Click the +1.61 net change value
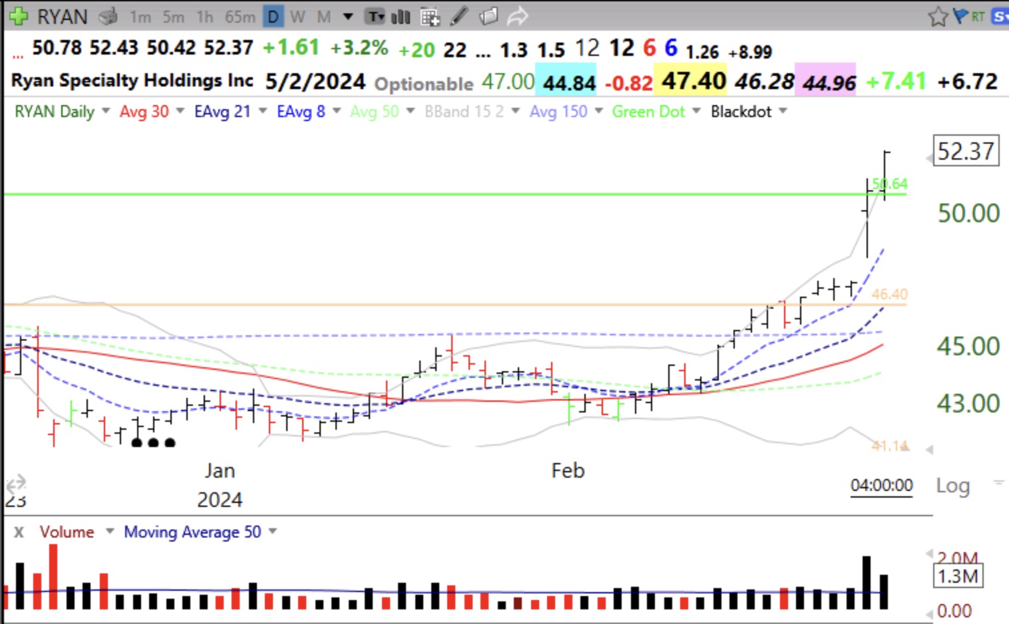1009x624 pixels. [291, 48]
